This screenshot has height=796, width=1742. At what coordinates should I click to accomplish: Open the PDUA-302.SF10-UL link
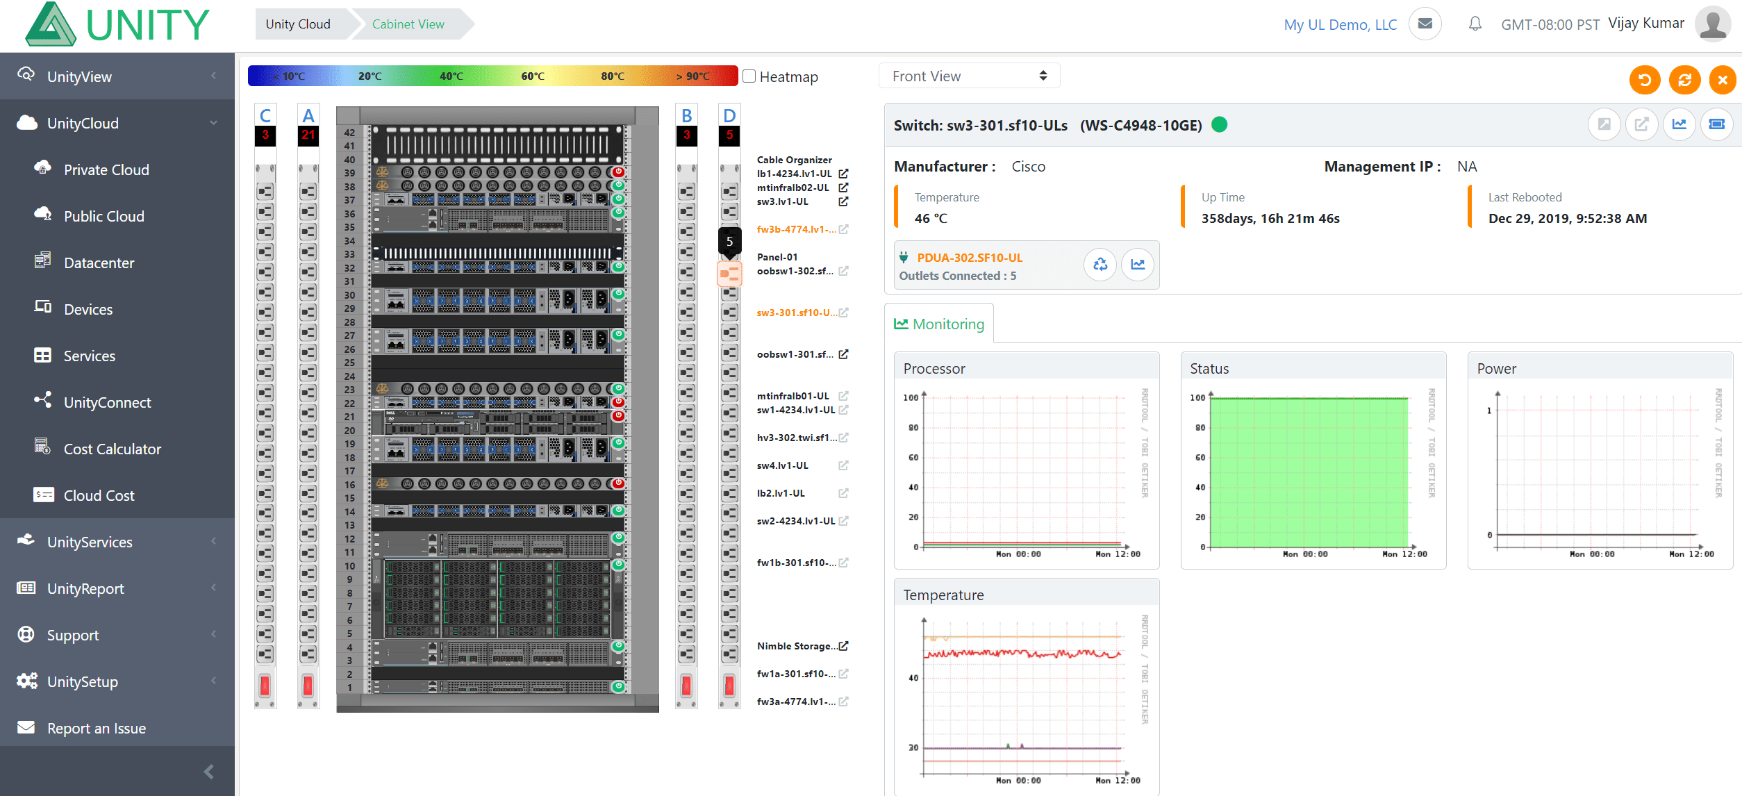coord(970,258)
